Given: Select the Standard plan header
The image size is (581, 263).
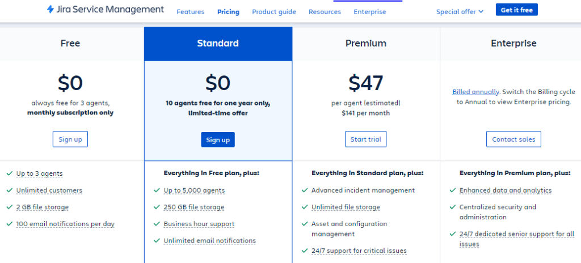Looking at the screenshot, I should (x=218, y=43).
